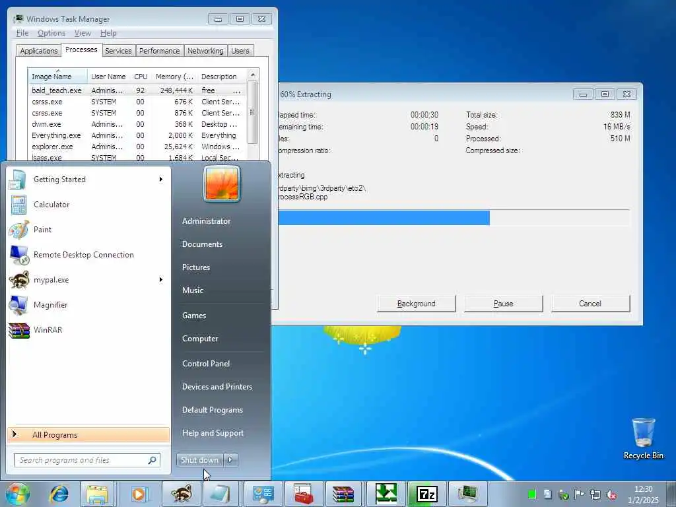Select Everything.exe process row
This screenshot has height=507, width=676.
137,135
